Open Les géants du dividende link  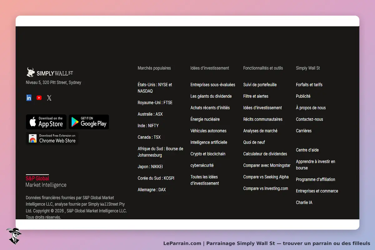tap(211, 96)
